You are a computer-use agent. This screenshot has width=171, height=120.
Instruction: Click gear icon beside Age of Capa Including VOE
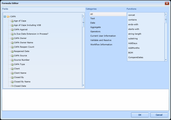(x=12, y=25)
